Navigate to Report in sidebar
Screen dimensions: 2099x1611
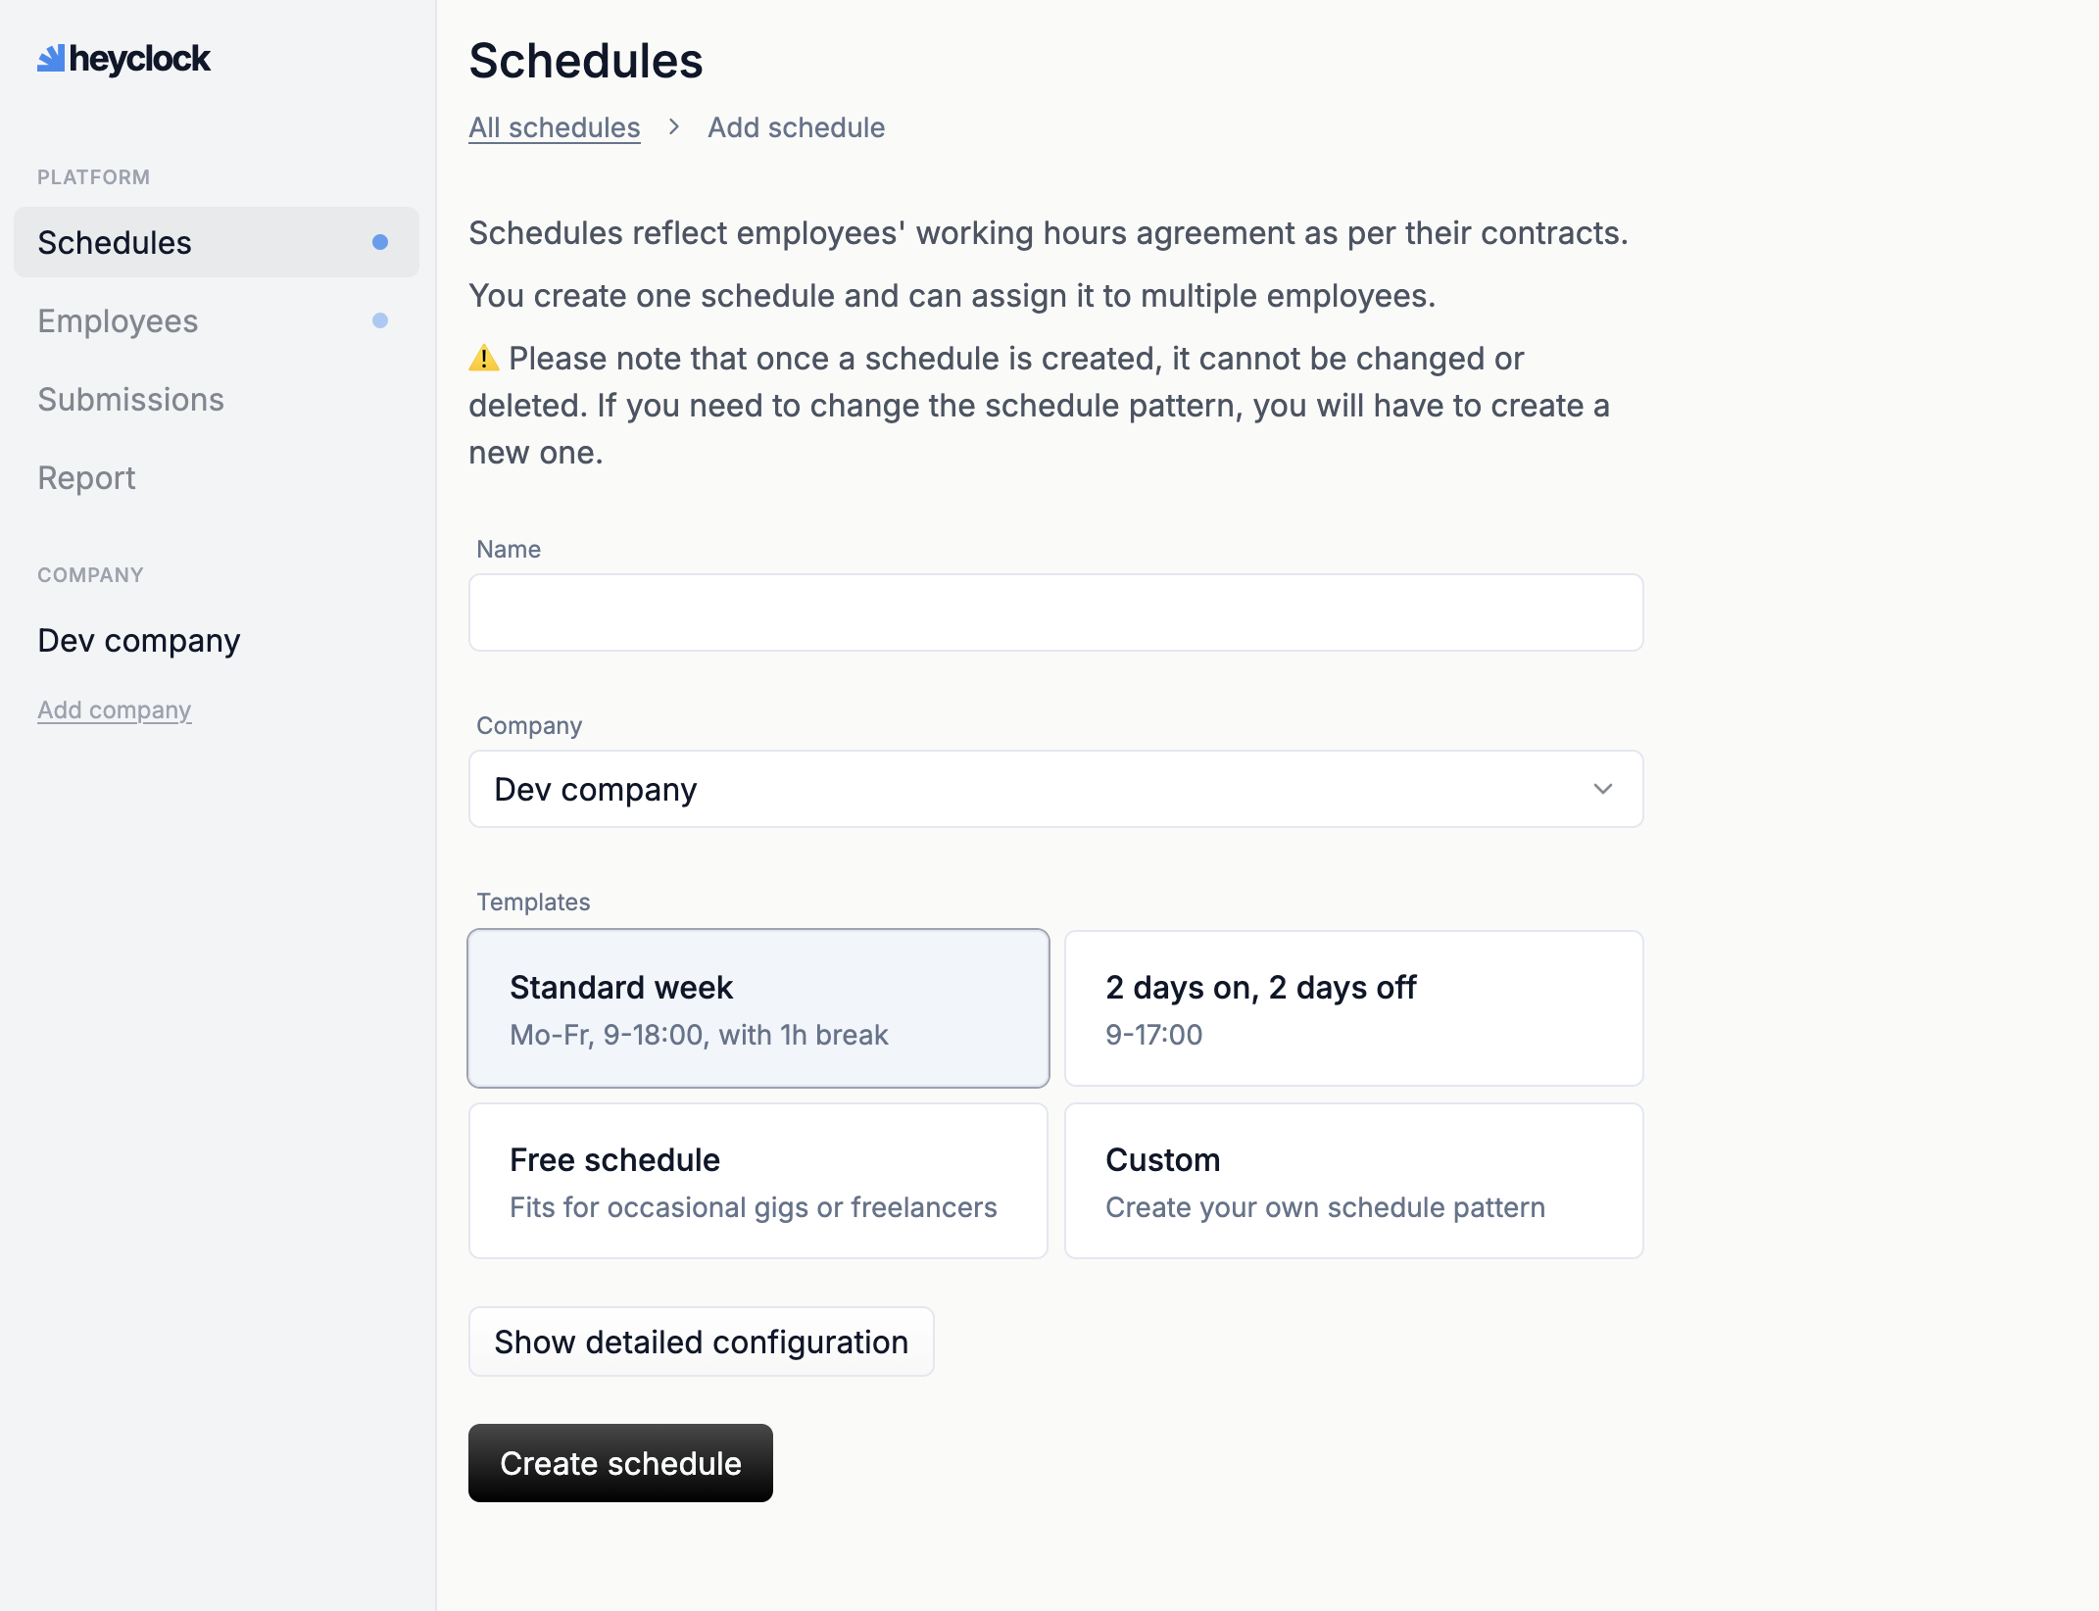86,477
